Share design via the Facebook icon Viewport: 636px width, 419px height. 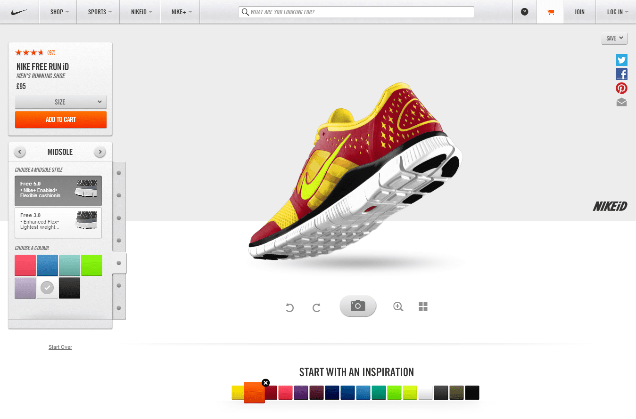(621, 74)
